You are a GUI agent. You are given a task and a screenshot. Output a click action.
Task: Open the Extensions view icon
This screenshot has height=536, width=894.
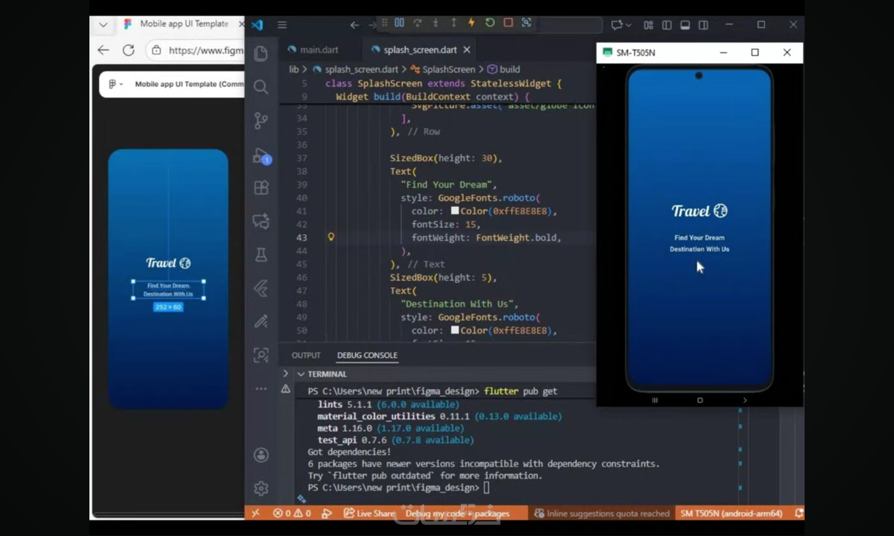[x=261, y=188]
